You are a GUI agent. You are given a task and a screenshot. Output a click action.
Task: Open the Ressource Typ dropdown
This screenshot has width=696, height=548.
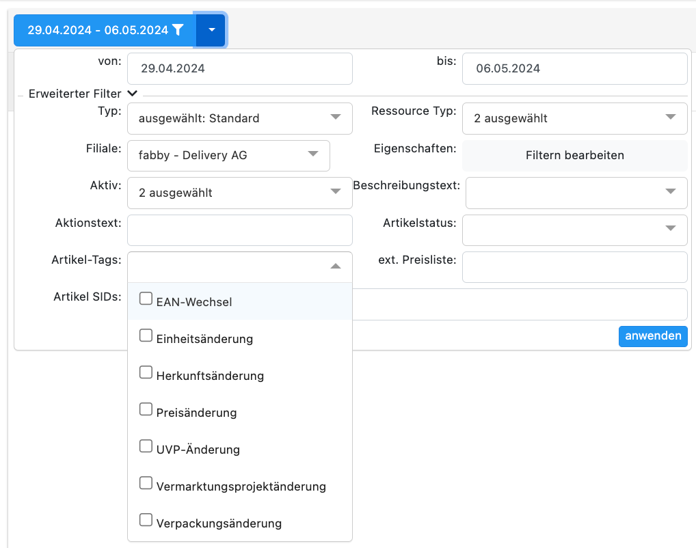[x=574, y=118]
